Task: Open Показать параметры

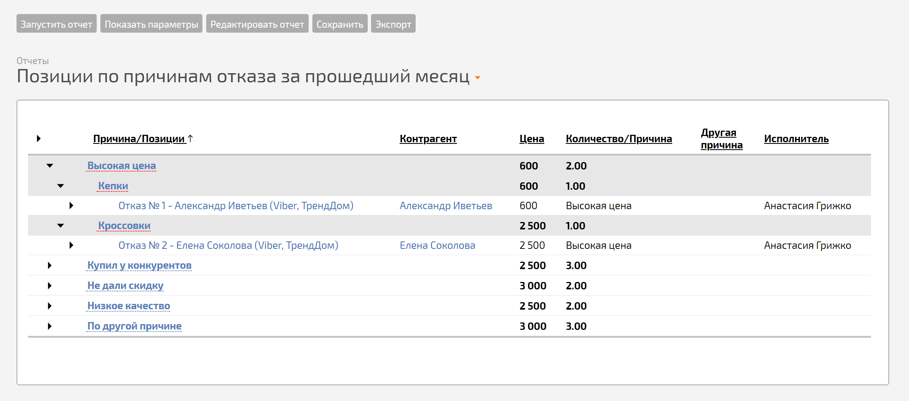Action: pos(151,24)
